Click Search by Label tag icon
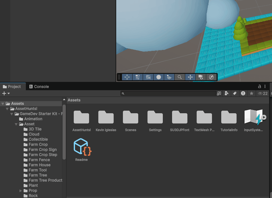Screen dimensions: 272x198 235,93
